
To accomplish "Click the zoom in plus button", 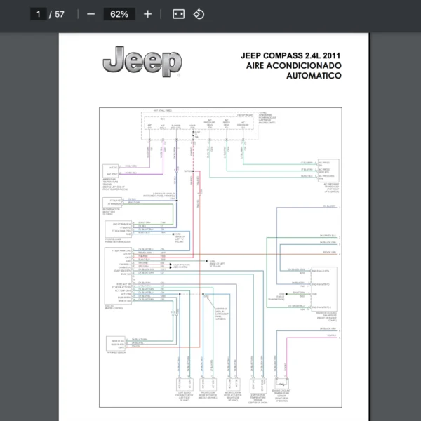I will (147, 14).
